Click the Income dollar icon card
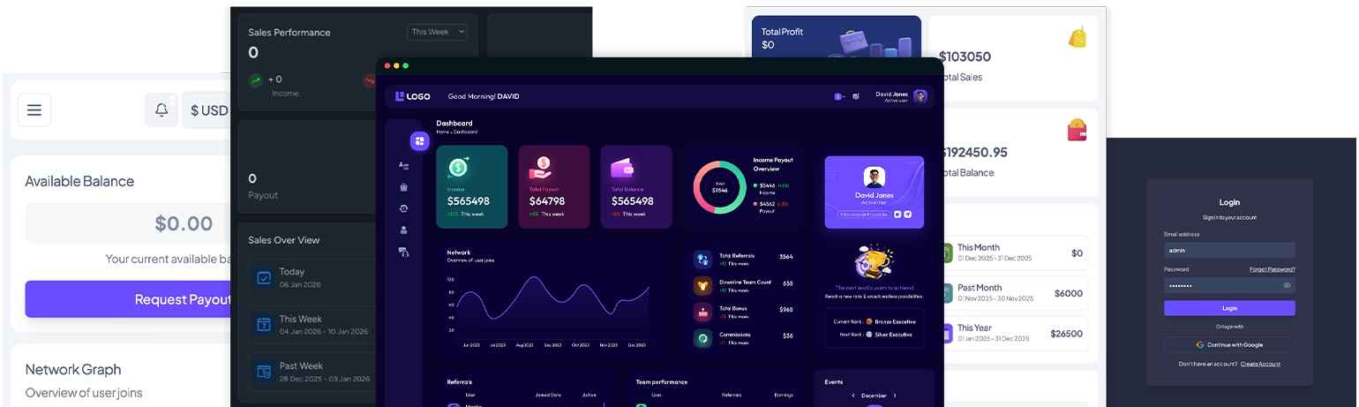This screenshot has width=1359, height=407. [458, 167]
